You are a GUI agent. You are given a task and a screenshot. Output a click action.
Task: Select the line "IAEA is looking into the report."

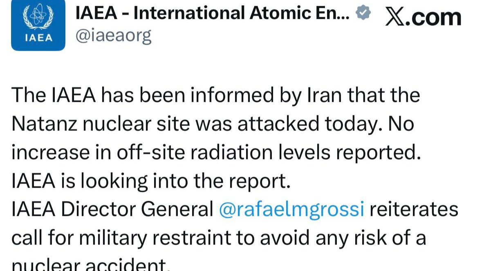(150, 181)
